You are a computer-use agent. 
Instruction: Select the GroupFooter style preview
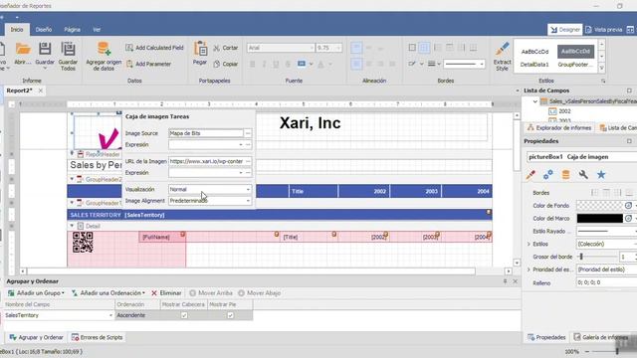575,58
